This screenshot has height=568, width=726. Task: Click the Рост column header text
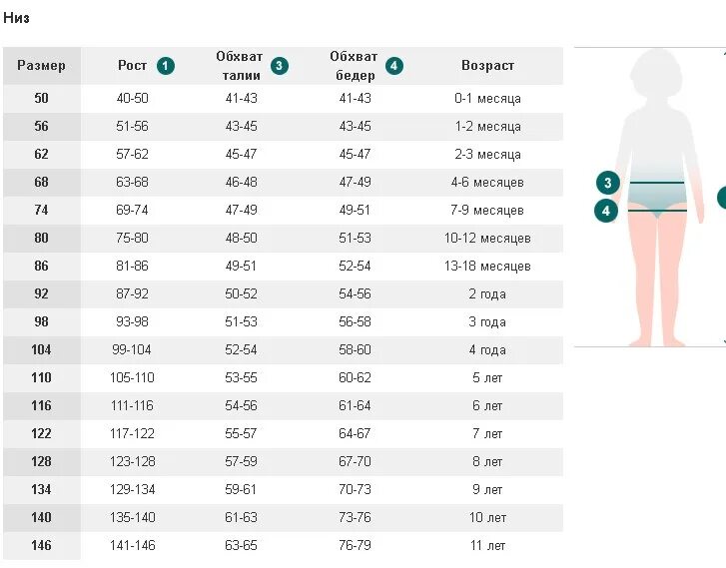tap(133, 66)
